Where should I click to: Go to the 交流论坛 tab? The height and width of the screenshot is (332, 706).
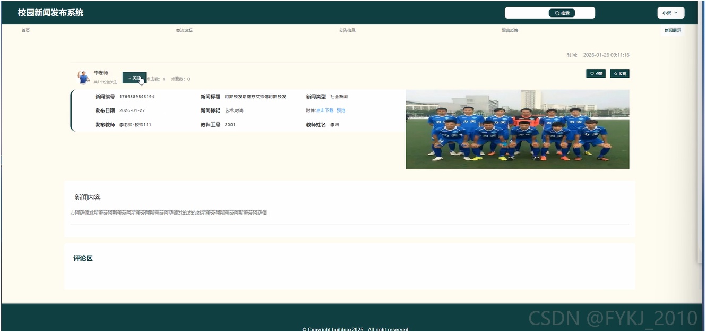[x=184, y=30]
